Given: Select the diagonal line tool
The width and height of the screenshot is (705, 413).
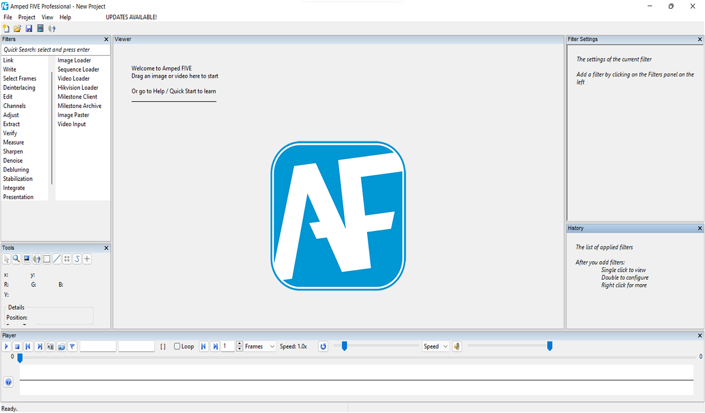Looking at the screenshot, I should pos(57,259).
